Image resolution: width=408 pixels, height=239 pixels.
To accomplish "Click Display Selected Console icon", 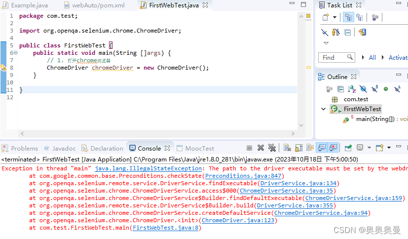I will click(360, 148).
